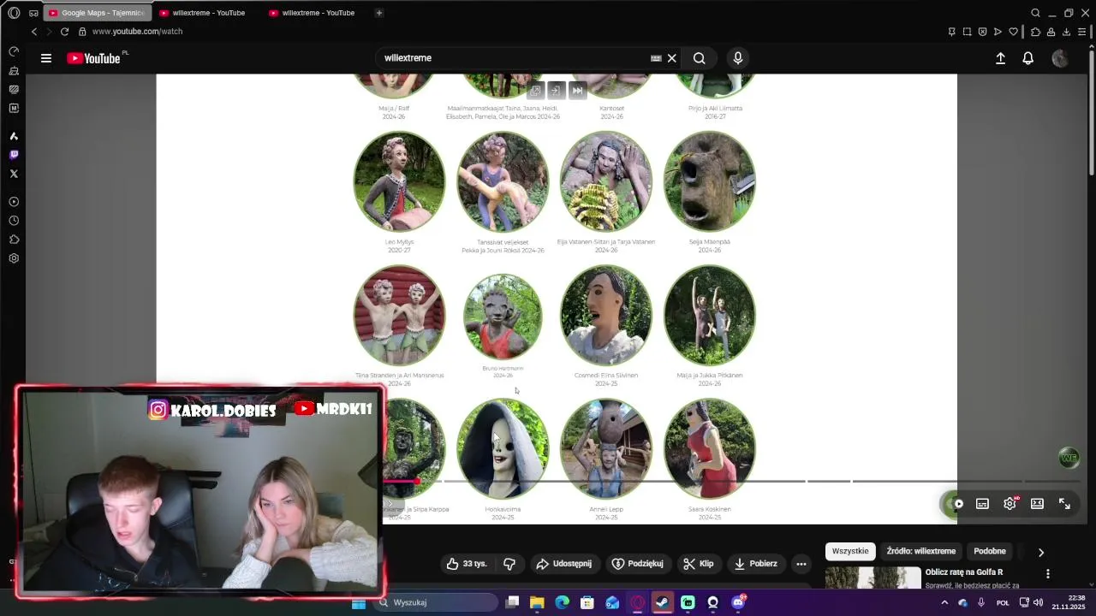
Task: Open the send-to-flow arrow icon
Action: click(998, 32)
